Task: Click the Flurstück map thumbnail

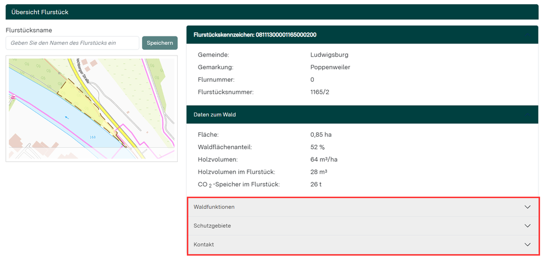Action: (92, 108)
